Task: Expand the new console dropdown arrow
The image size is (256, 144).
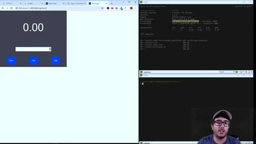Action: 239,72
